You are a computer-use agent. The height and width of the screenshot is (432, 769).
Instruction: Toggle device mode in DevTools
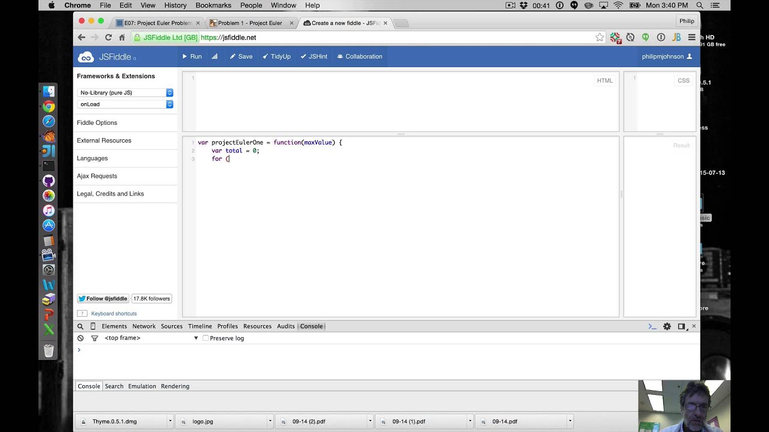(93, 326)
